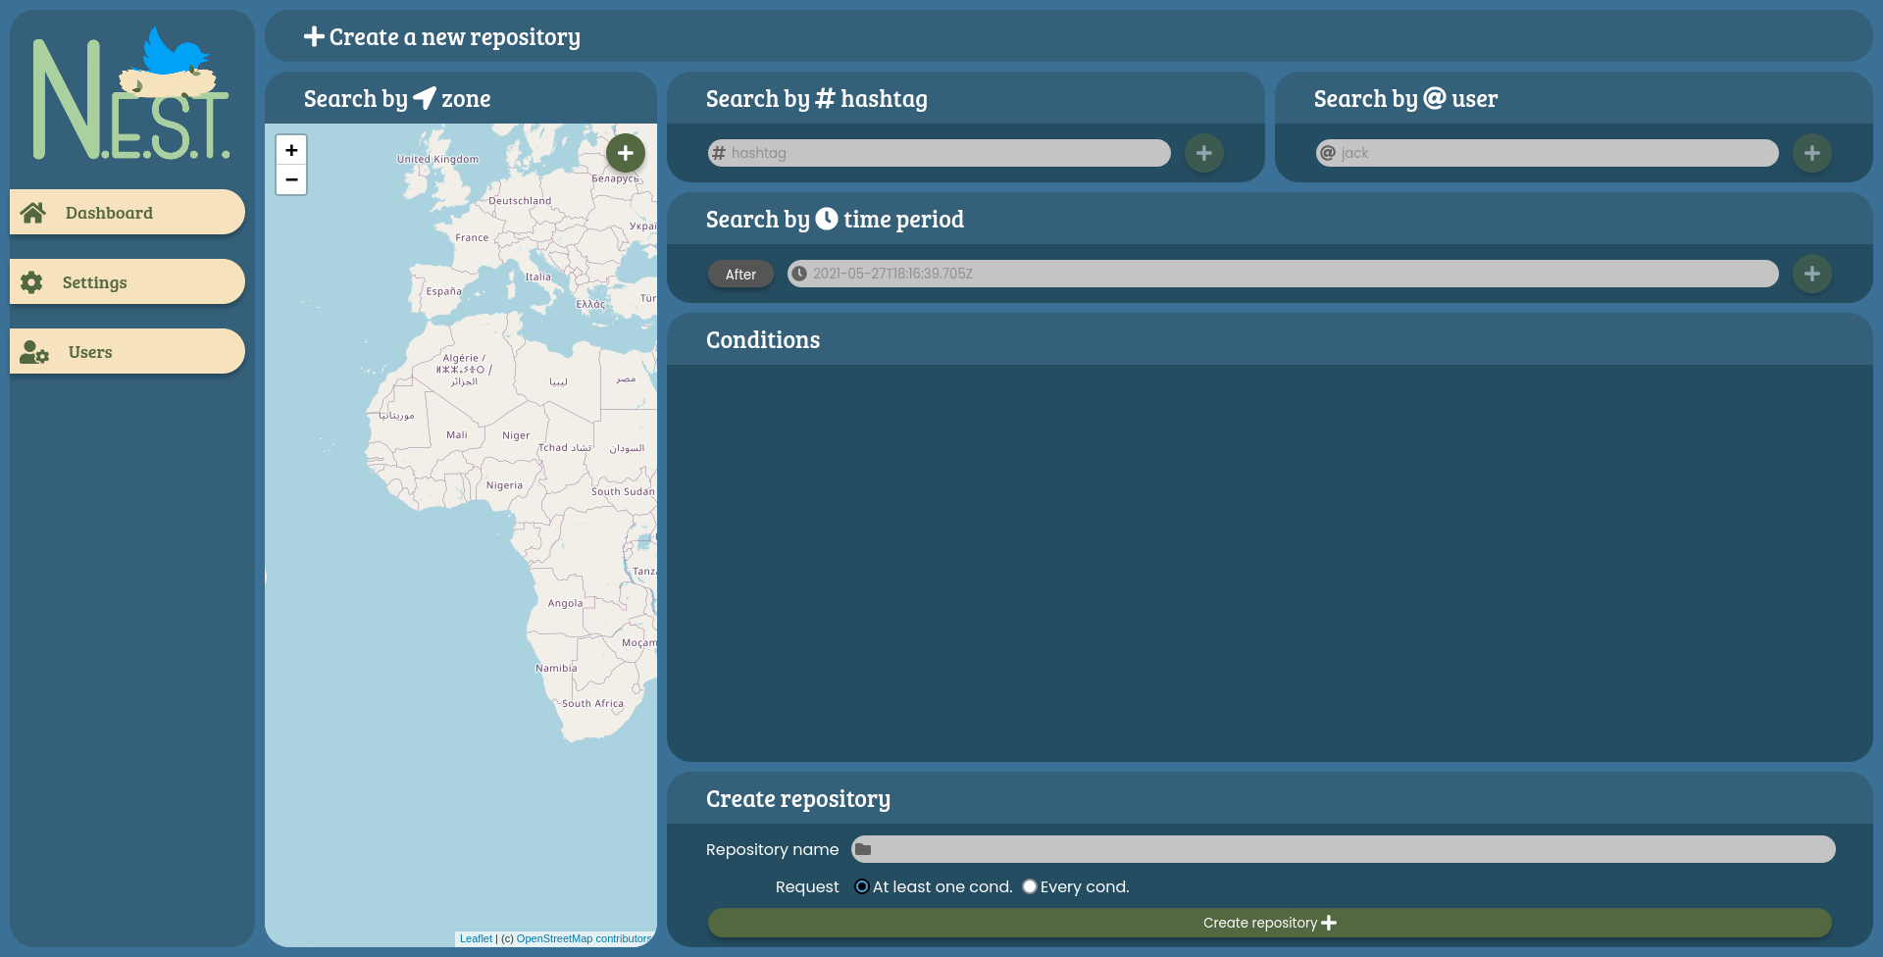Click the plus icon beside the user field

[1811, 153]
